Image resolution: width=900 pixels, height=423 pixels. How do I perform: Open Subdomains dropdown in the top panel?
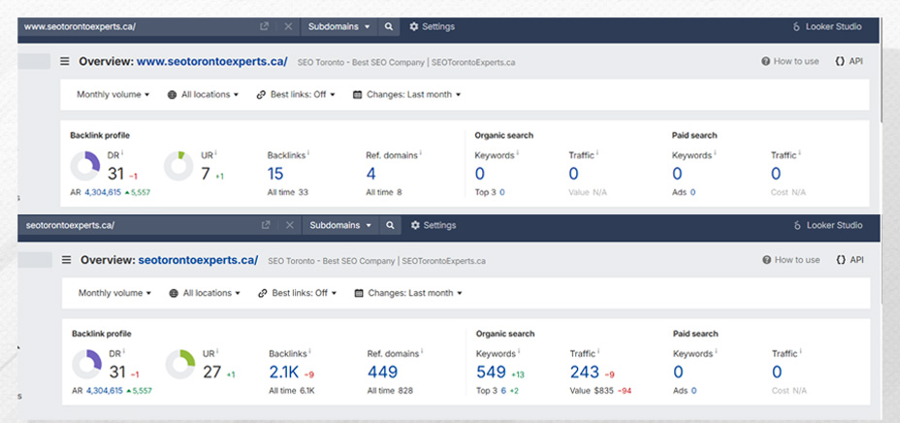coord(338,26)
